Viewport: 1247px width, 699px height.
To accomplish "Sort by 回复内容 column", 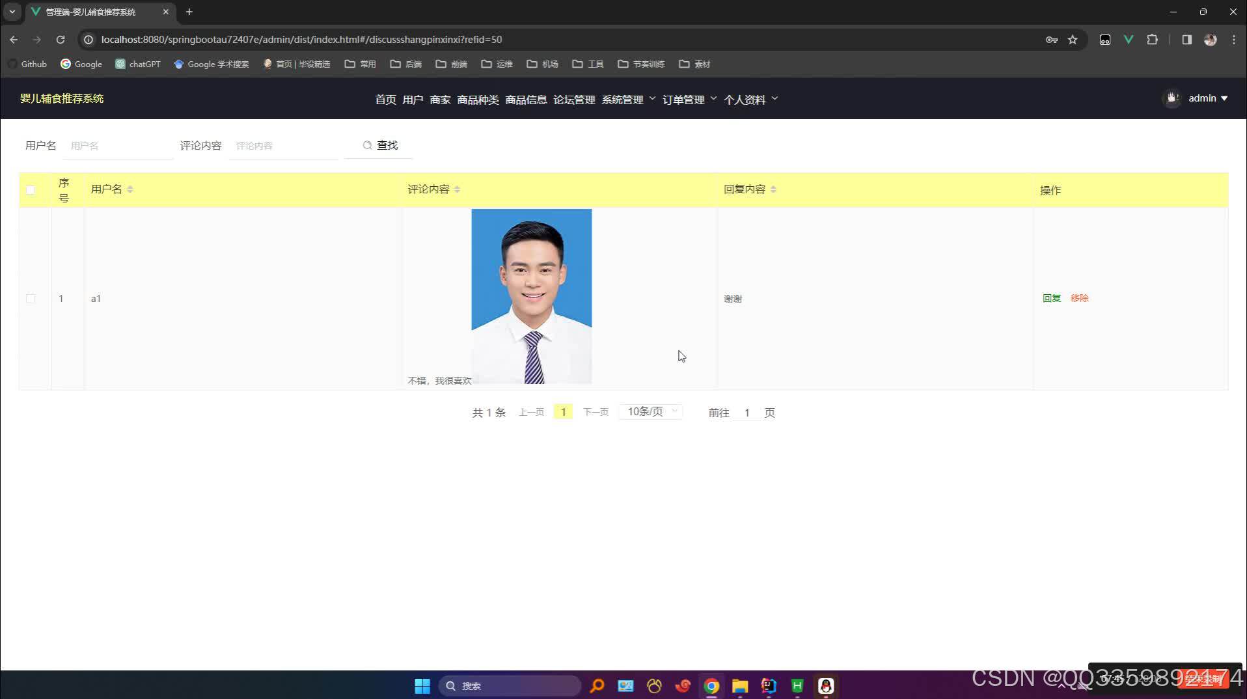I will click(773, 189).
